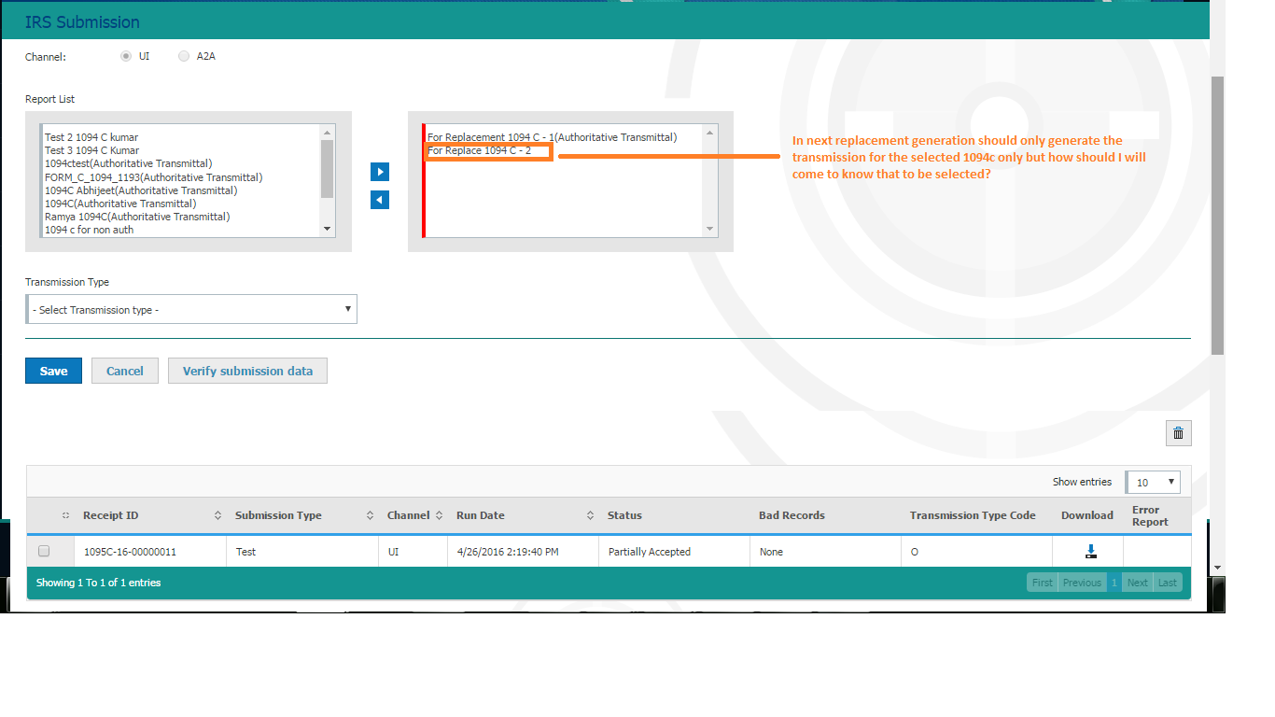Click the Save button
This screenshot has height=717, width=1275.
(53, 371)
